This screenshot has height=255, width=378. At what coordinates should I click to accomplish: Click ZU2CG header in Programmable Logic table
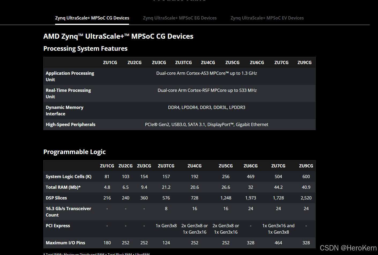tap(126, 166)
